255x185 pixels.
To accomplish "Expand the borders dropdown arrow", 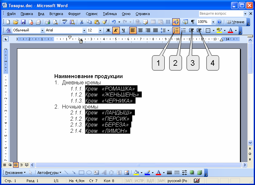I will [213, 30].
